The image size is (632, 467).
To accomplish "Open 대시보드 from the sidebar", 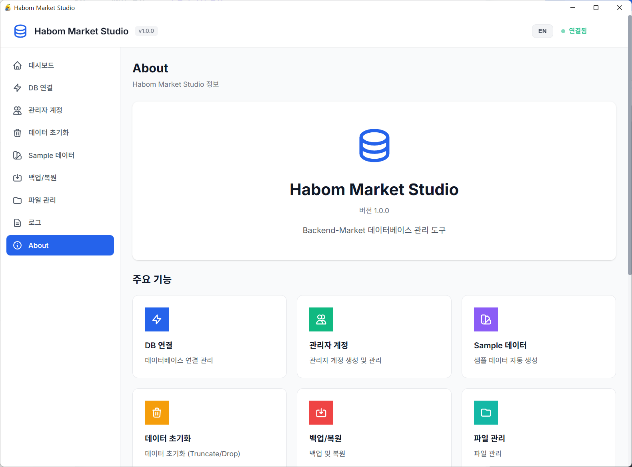I will pyautogui.click(x=41, y=65).
